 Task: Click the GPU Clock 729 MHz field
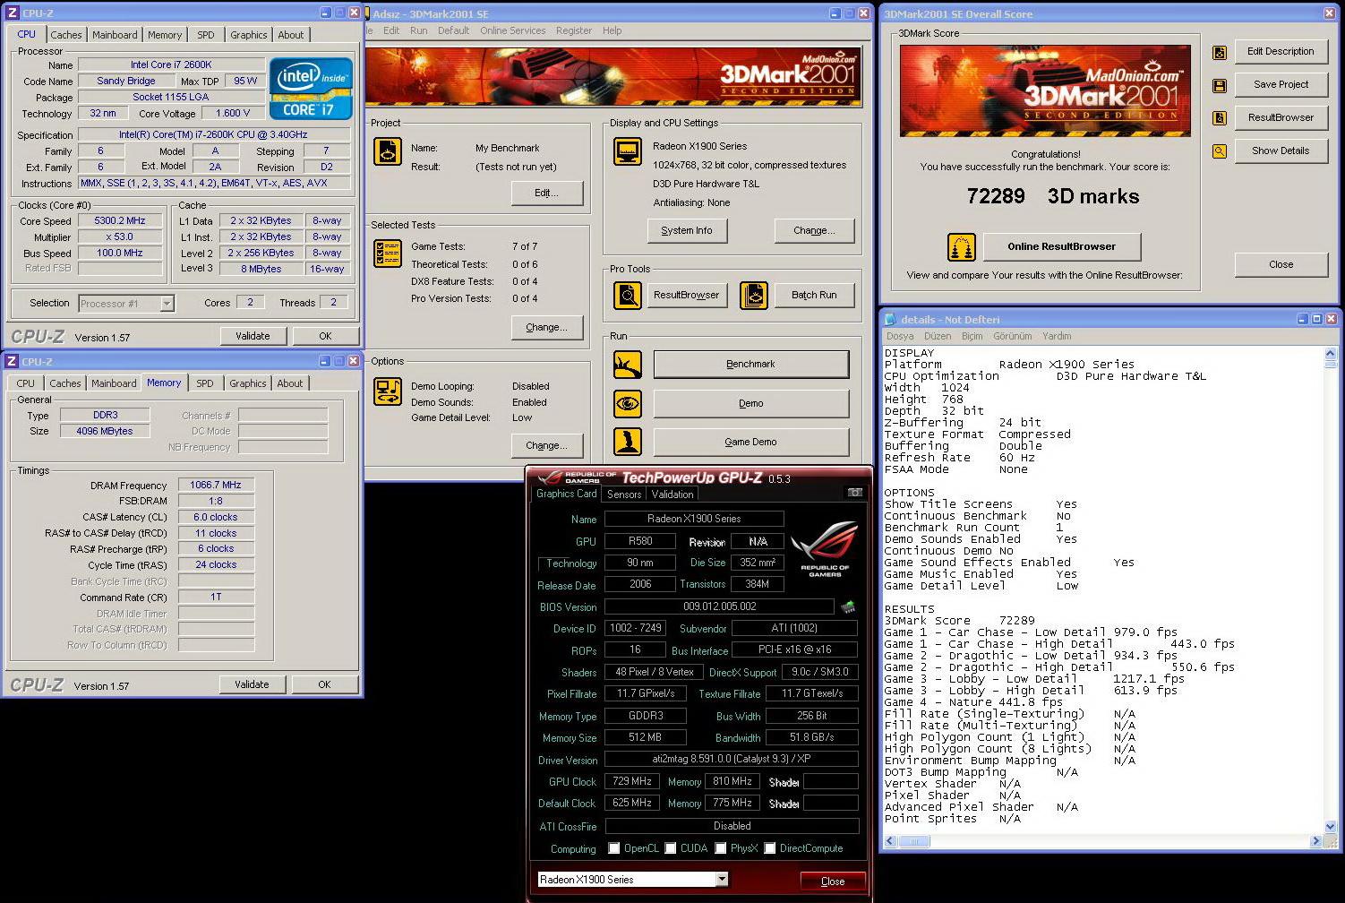point(632,781)
